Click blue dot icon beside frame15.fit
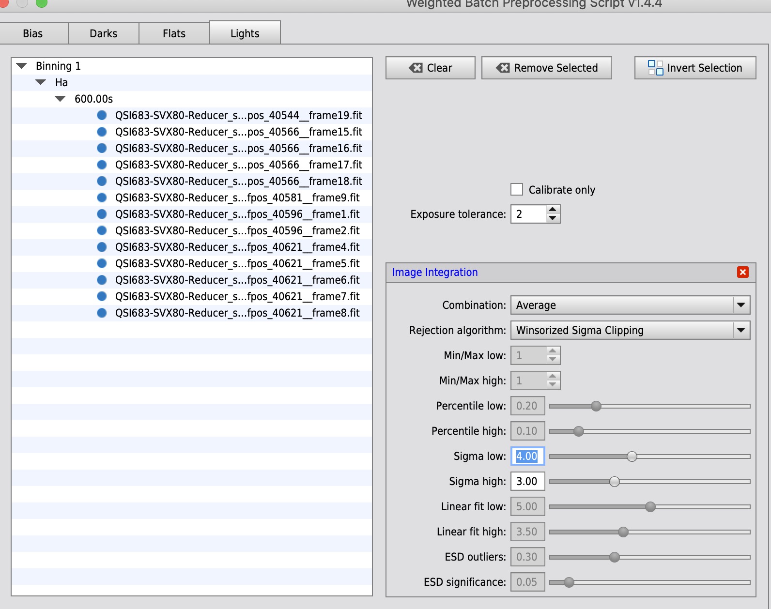 pos(102,132)
